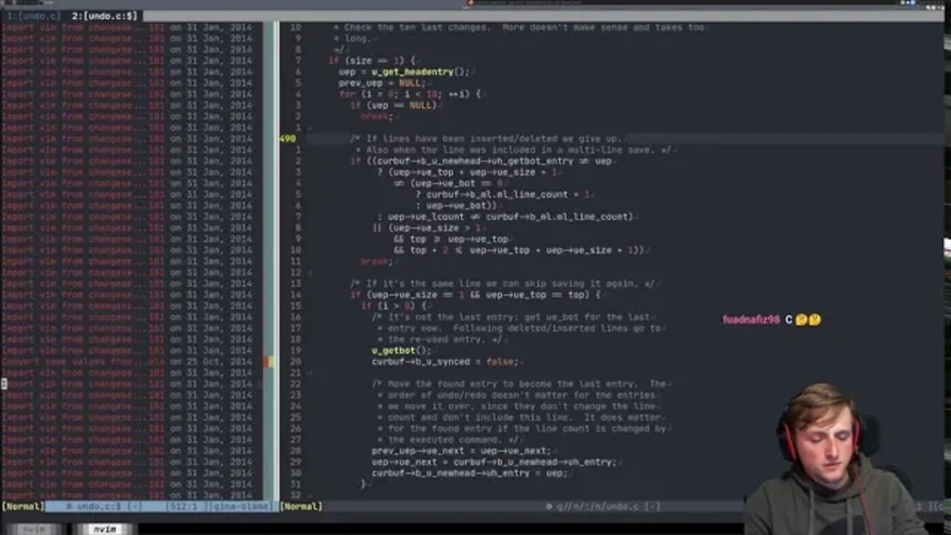Screen dimensions: 951x535
Task: Click the orange change marker next to line 20
Action: pos(269,361)
